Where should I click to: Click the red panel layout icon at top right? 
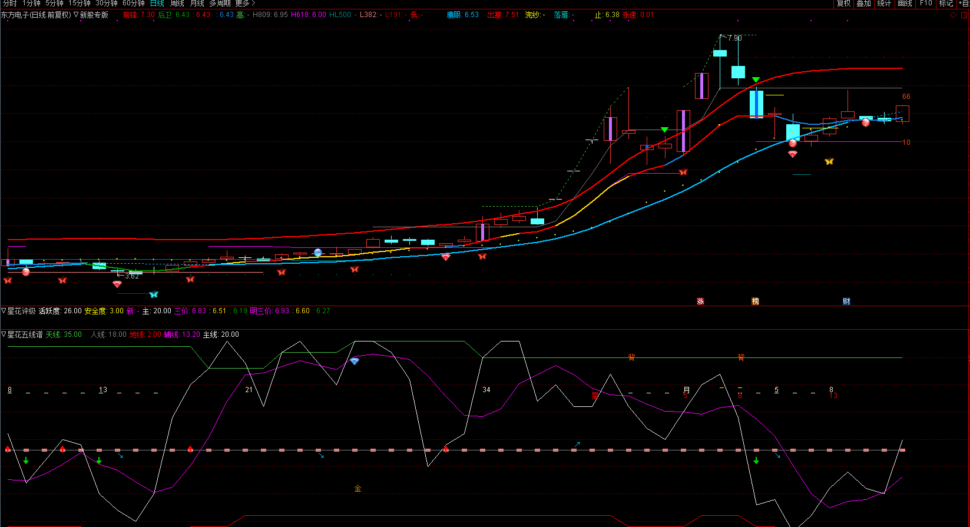964,15
